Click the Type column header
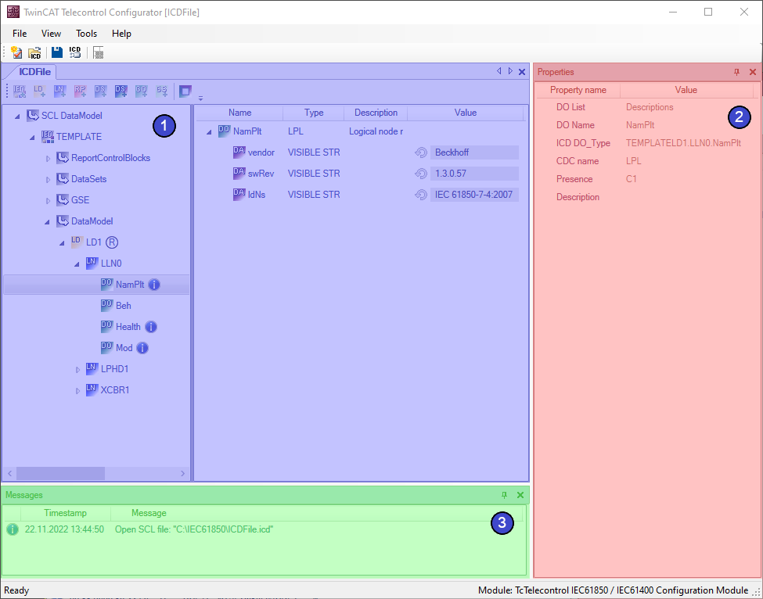Image resolution: width=763 pixels, height=599 pixels. click(x=314, y=113)
